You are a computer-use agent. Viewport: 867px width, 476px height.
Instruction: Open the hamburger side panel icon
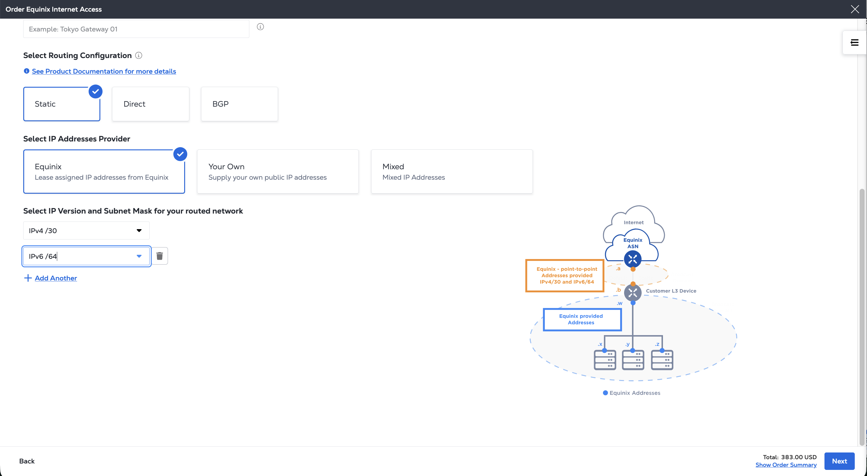pos(854,42)
